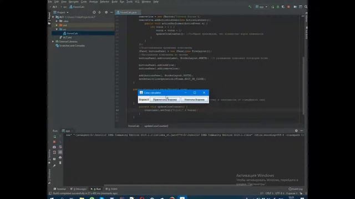Click the red stop icon in the Run panel
355x199 pixels.
[x=54, y=142]
